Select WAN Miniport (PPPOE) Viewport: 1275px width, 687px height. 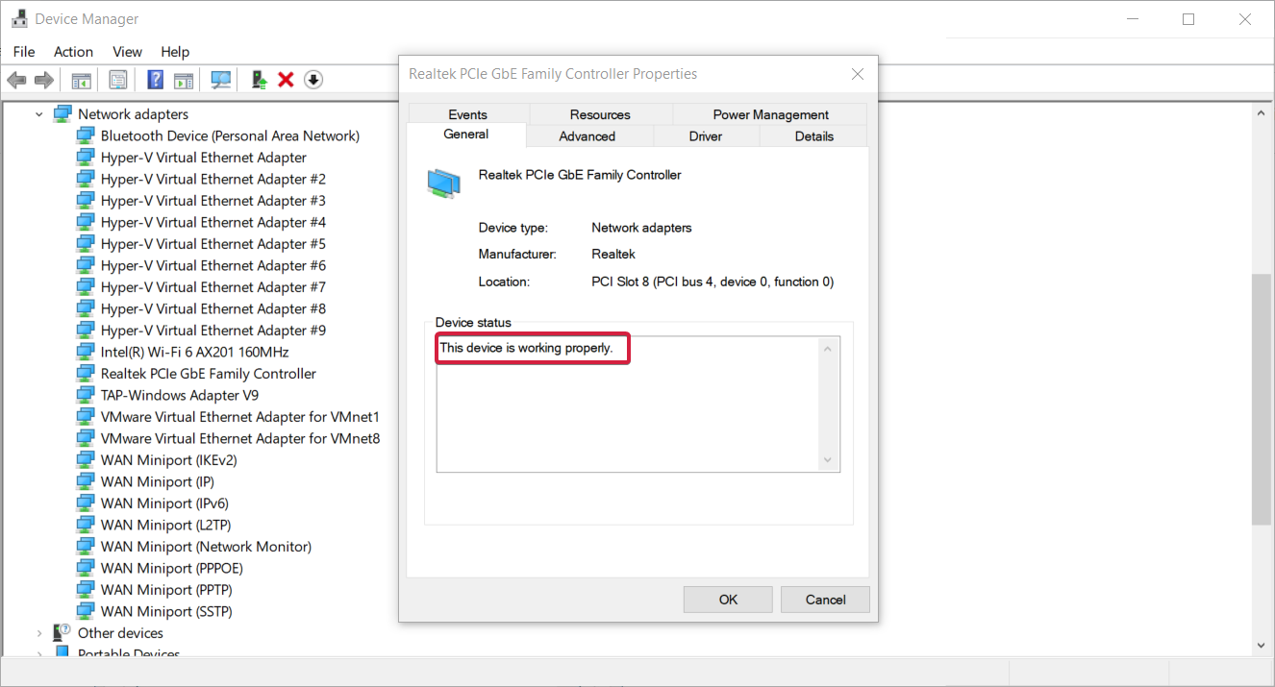tap(172, 568)
